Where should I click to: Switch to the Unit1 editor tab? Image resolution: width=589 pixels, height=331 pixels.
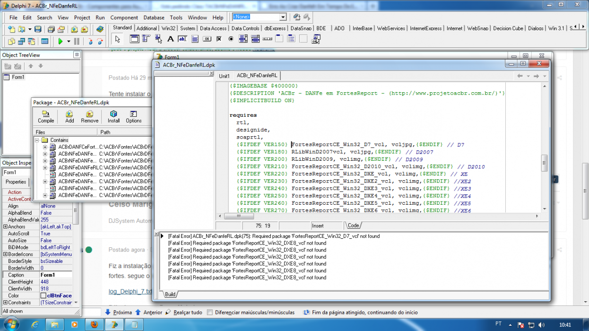click(224, 76)
